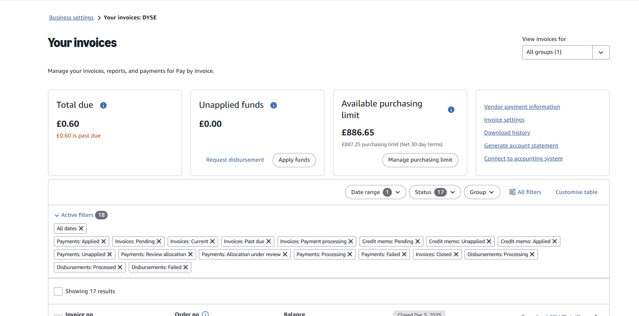The height and width of the screenshot is (316, 639).
Task: Expand the Status filter dropdown
Action: click(x=435, y=192)
